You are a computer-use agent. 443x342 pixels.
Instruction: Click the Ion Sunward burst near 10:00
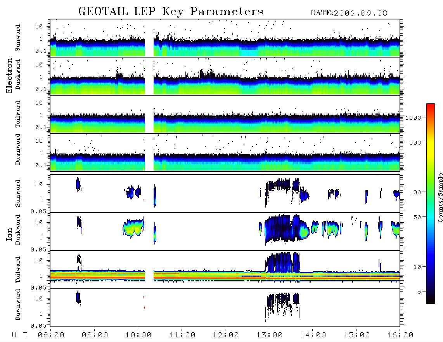(x=133, y=192)
